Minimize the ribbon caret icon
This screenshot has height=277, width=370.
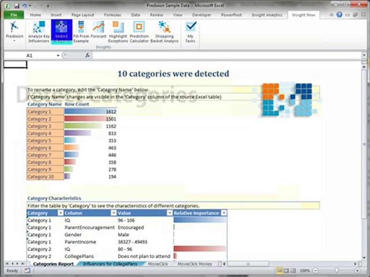(331, 15)
